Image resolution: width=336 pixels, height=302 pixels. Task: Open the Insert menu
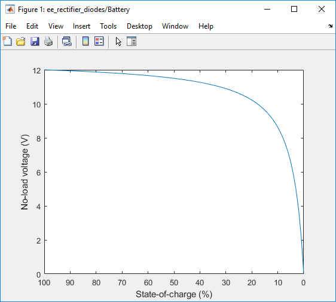(81, 26)
